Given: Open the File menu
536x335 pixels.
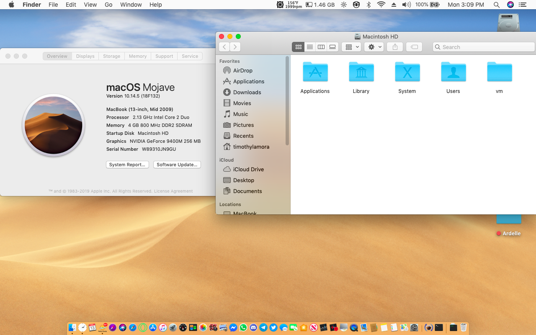Looking at the screenshot, I should click(53, 5).
